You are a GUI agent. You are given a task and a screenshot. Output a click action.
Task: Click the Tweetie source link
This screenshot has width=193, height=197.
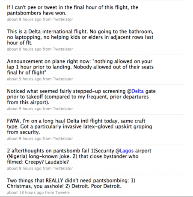click(x=62, y=193)
